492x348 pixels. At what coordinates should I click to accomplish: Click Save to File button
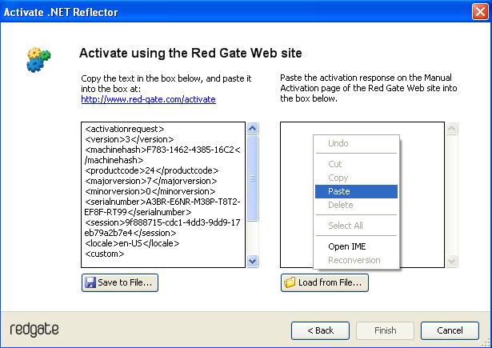tap(120, 282)
